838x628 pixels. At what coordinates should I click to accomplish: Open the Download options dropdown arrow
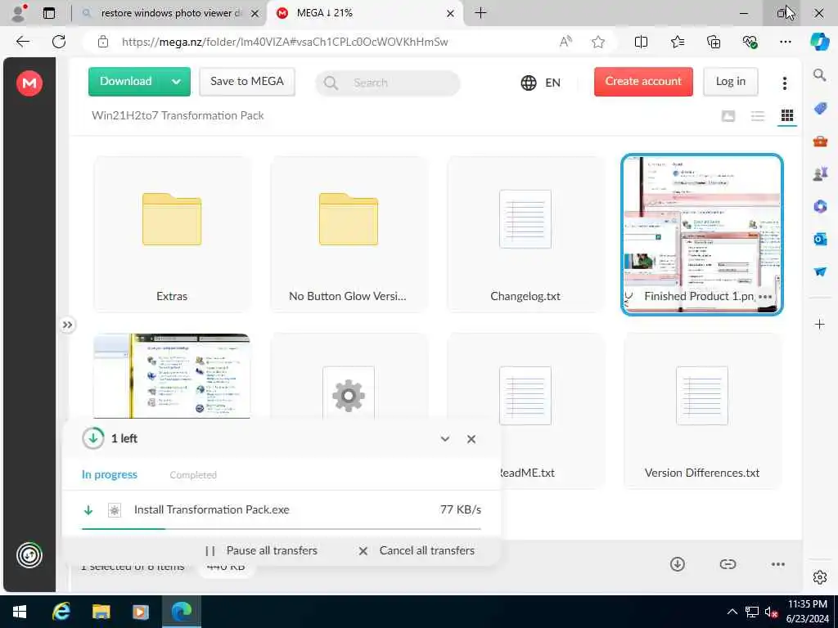tap(177, 82)
